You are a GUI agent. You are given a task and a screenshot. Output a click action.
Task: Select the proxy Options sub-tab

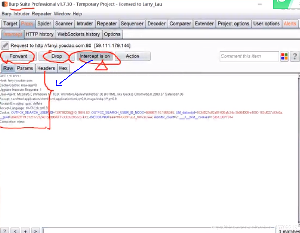112,34
